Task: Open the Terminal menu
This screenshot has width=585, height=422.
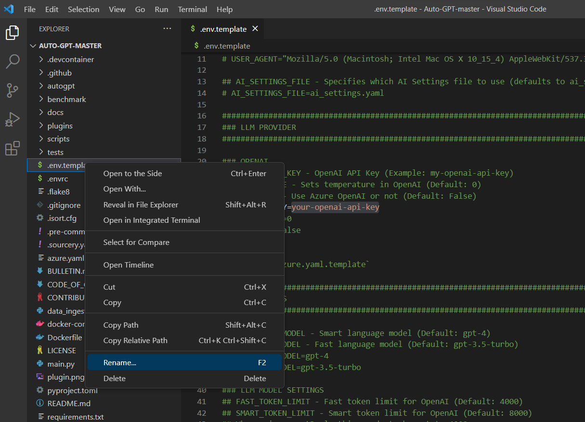Action: click(x=193, y=9)
